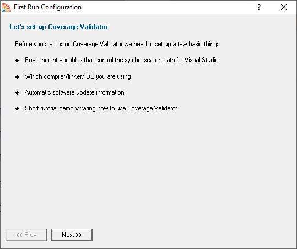297x249 pixels.
Task: Click the Short tutorial demonstrating line
Action: coord(101,108)
